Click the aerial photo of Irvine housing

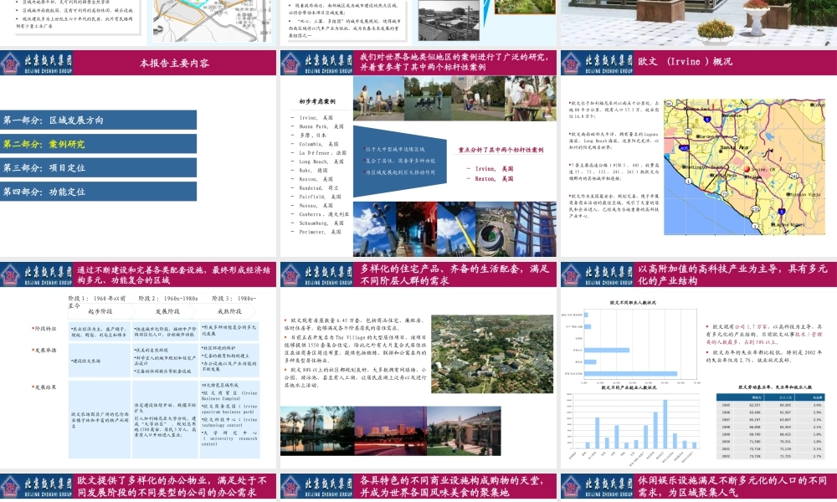(x=492, y=354)
